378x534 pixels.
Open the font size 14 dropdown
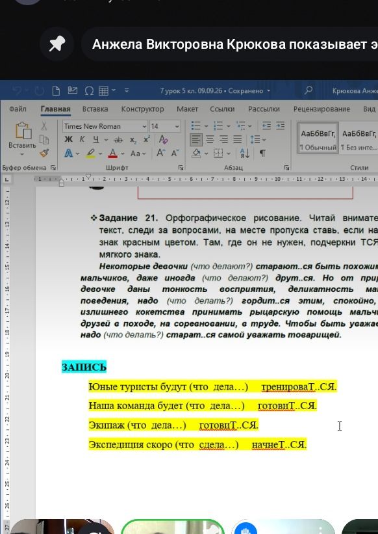(x=177, y=126)
